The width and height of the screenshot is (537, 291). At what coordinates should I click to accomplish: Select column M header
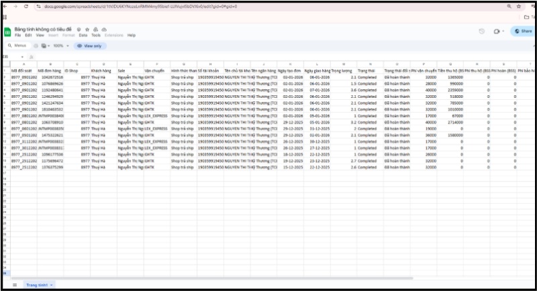click(x=344, y=64)
